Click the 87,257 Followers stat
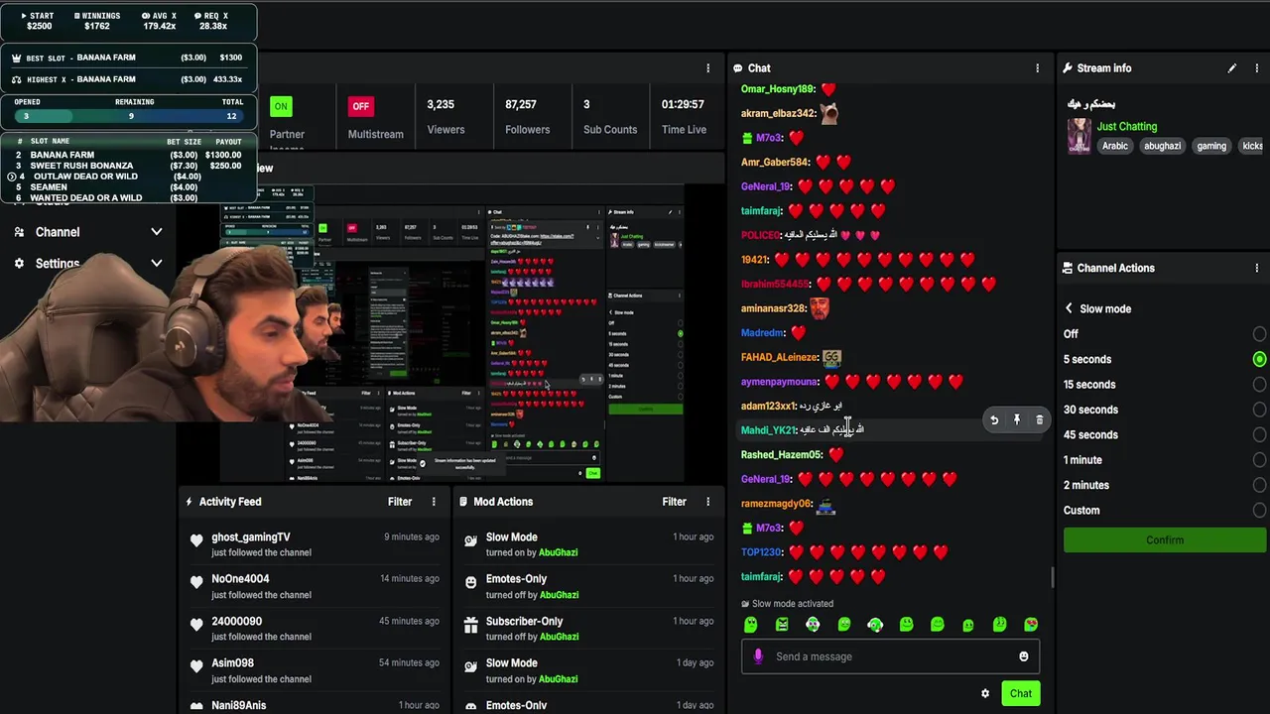 tap(527, 116)
